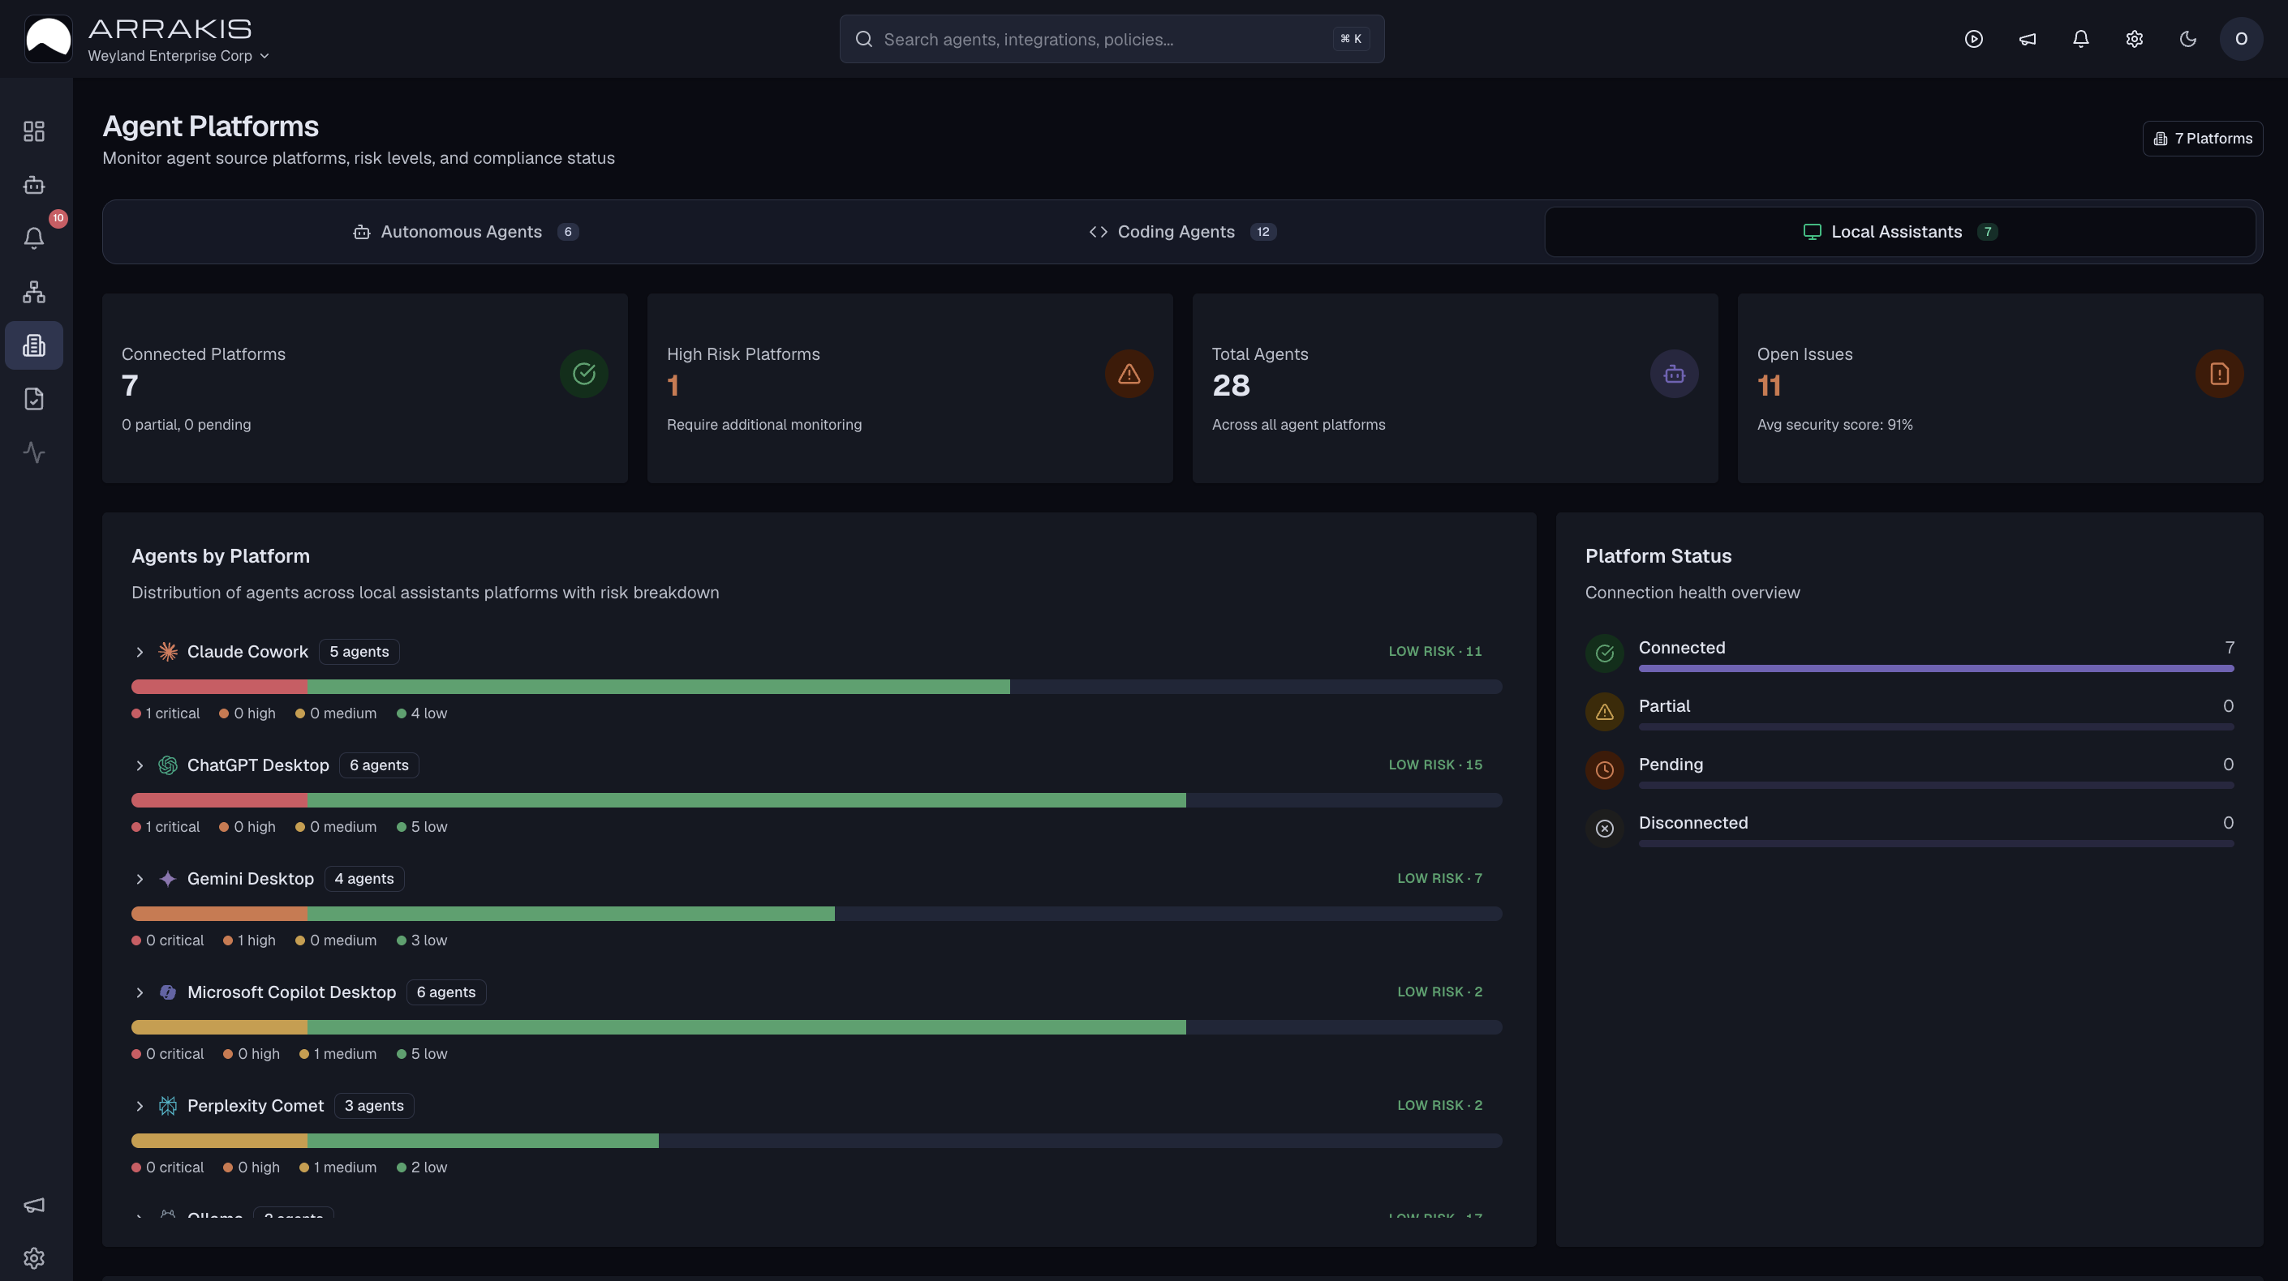Click the ChatGPT Desktop risk distribution bar
This screenshot has height=1281, width=2288.
[817, 801]
